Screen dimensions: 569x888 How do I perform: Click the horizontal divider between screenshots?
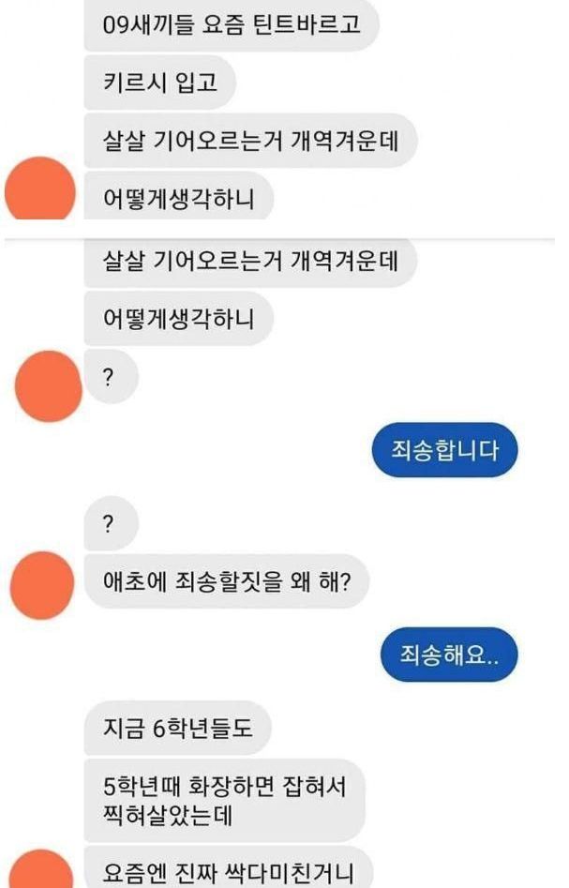coord(279,240)
